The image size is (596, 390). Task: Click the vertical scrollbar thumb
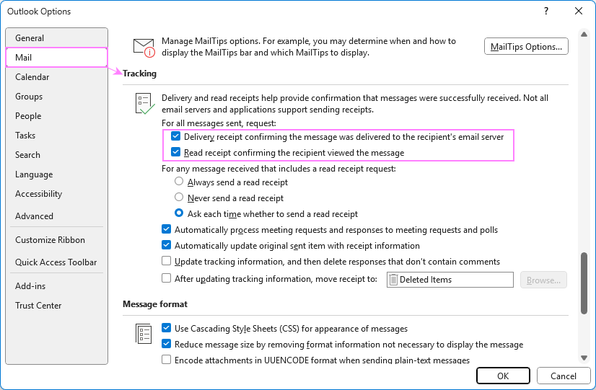[584, 283]
